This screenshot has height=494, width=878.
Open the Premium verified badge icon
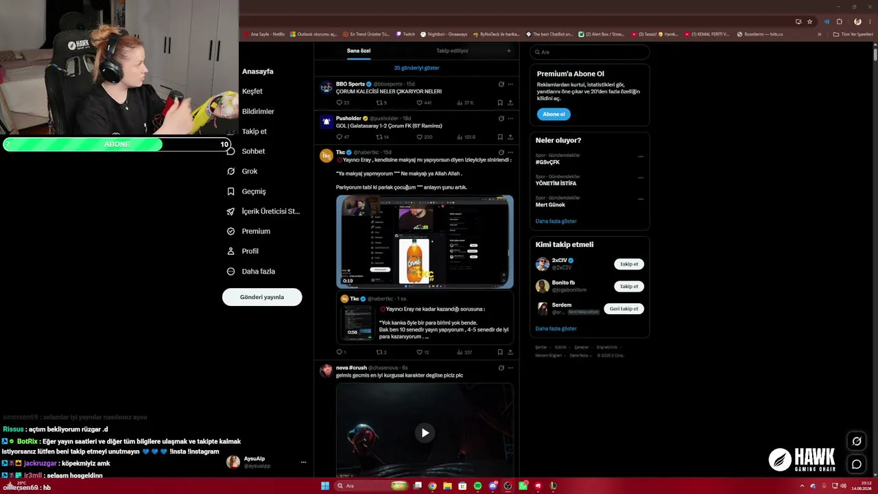point(230,231)
